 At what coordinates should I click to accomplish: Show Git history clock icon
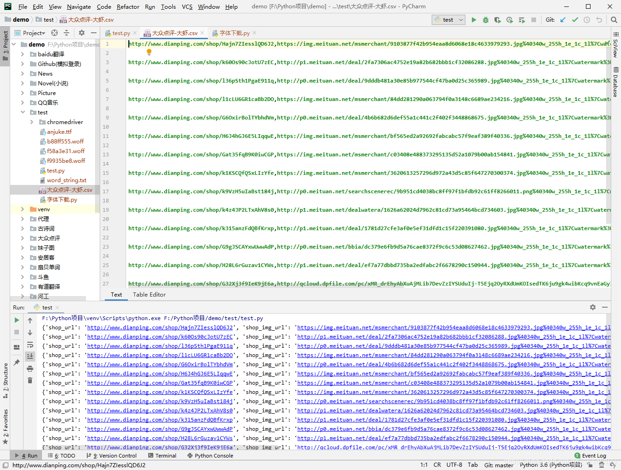pyautogui.click(x=587, y=20)
